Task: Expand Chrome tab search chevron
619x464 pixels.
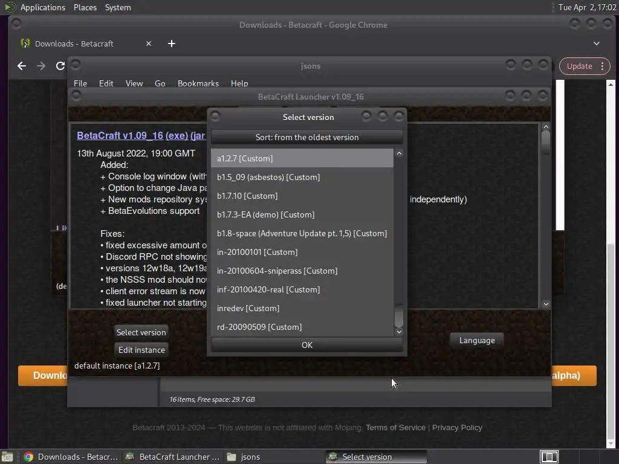Action: 597,43
